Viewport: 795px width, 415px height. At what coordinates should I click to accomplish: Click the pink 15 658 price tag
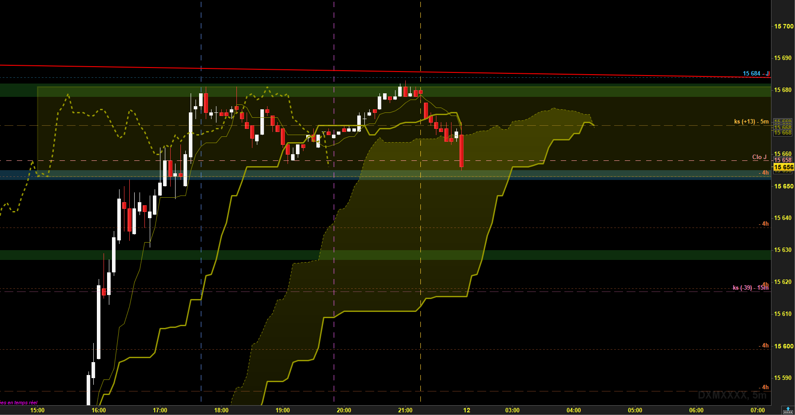(783, 160)
